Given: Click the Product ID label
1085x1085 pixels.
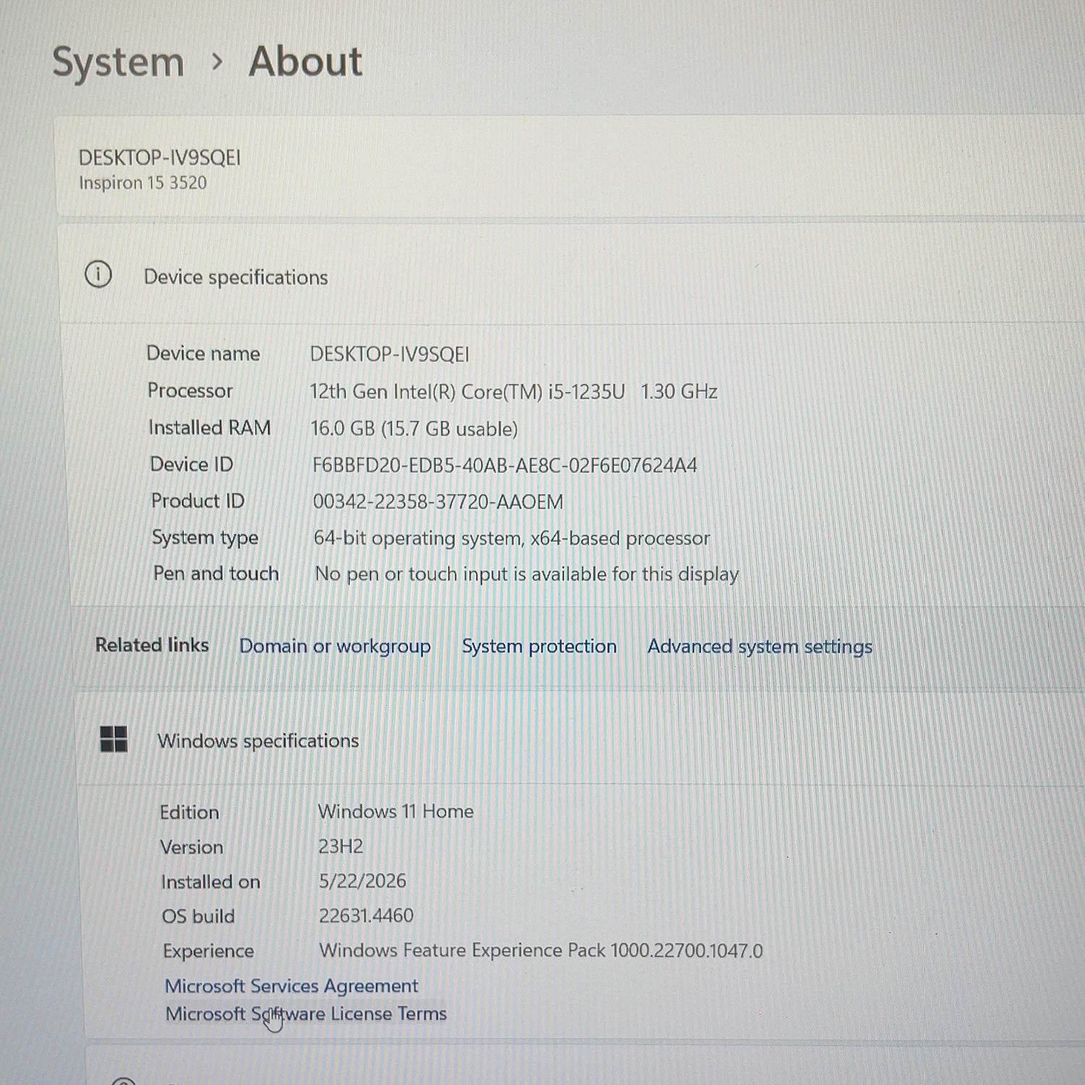Looking at the screenshot, I should (x=197, y=501).
